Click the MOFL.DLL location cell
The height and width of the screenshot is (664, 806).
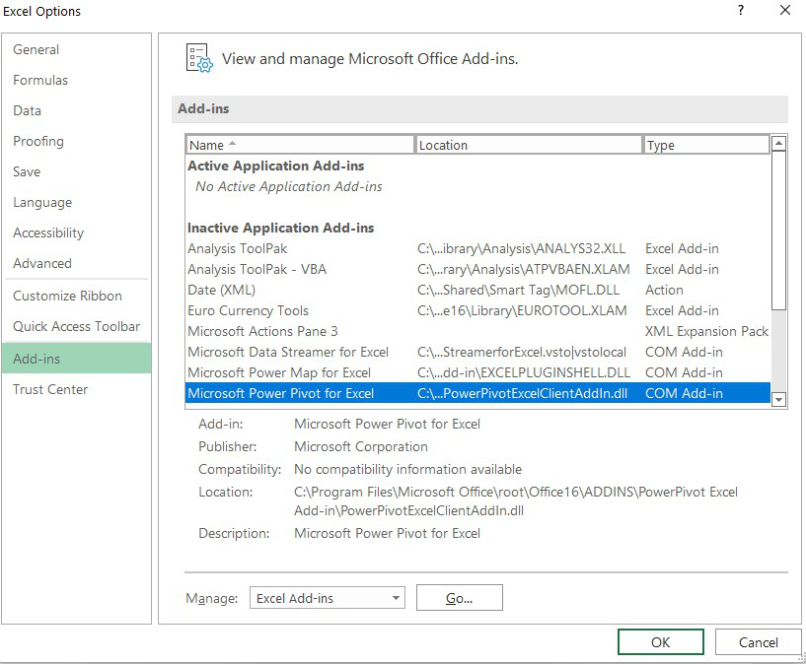(x=518, y=290)
